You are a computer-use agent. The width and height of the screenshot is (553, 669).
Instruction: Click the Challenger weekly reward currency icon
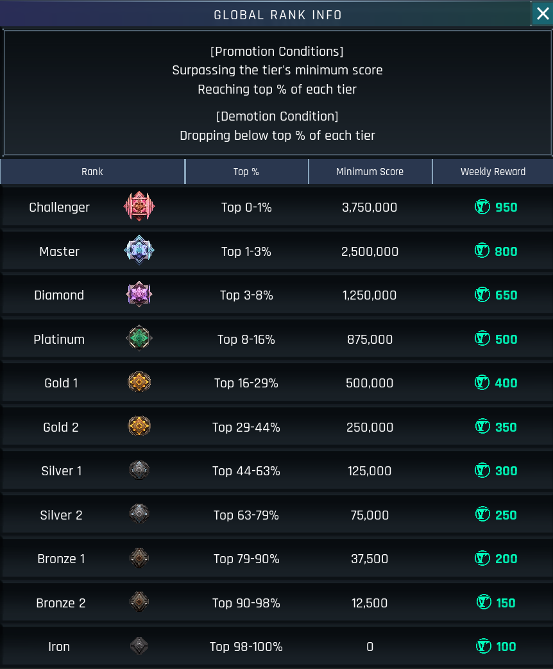pos(482,207)
